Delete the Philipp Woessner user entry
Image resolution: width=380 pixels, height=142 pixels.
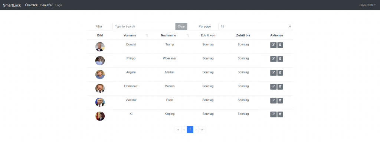[x=280, y=59]
